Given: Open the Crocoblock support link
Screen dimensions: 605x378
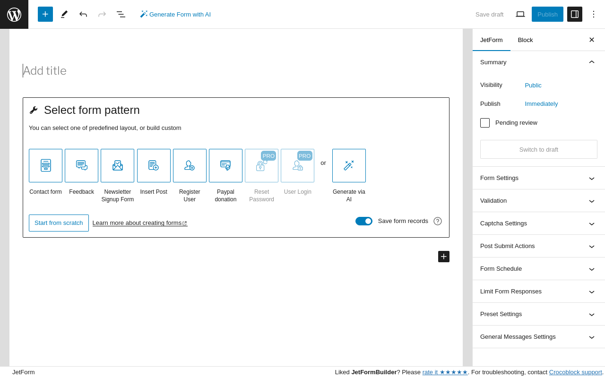Looking at the screenshot, I should click(x=576, y=372).
